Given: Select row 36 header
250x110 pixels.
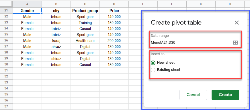Looking at the screenshot, I should 6,101.
